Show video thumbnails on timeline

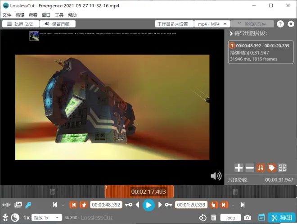point(18,205)
